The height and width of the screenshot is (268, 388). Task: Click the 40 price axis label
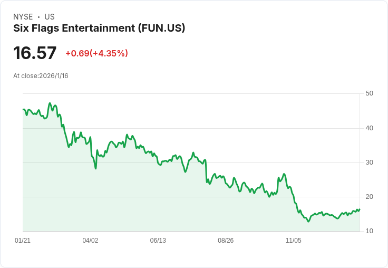point(369,128)
